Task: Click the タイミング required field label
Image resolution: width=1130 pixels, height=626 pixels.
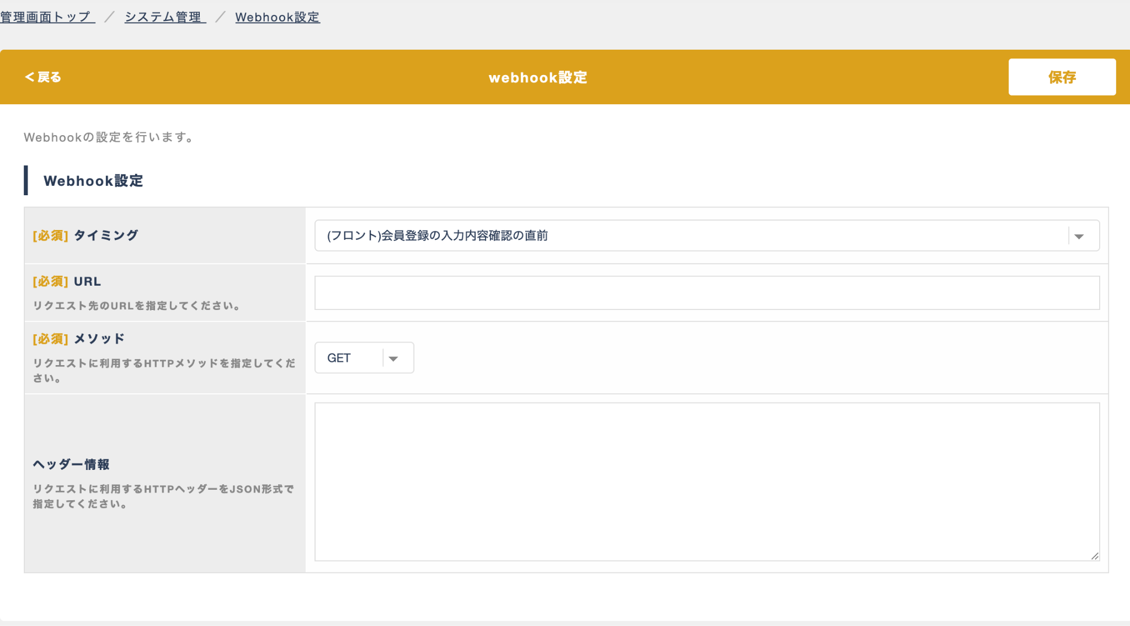Action: click(x=105, y=236)
